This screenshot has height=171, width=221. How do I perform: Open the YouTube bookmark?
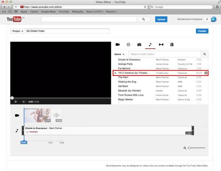[64, 11]
